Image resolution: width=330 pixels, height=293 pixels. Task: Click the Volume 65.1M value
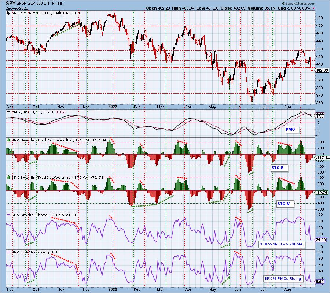coord(261,8)
